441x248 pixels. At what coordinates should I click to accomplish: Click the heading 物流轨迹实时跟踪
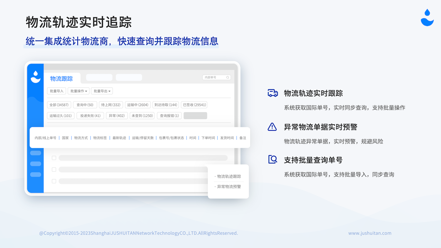click(x=313, y=93)
